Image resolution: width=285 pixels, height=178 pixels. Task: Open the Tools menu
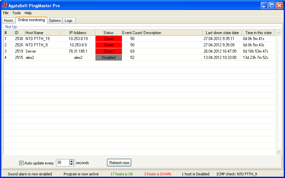click(x=16, y=13)
